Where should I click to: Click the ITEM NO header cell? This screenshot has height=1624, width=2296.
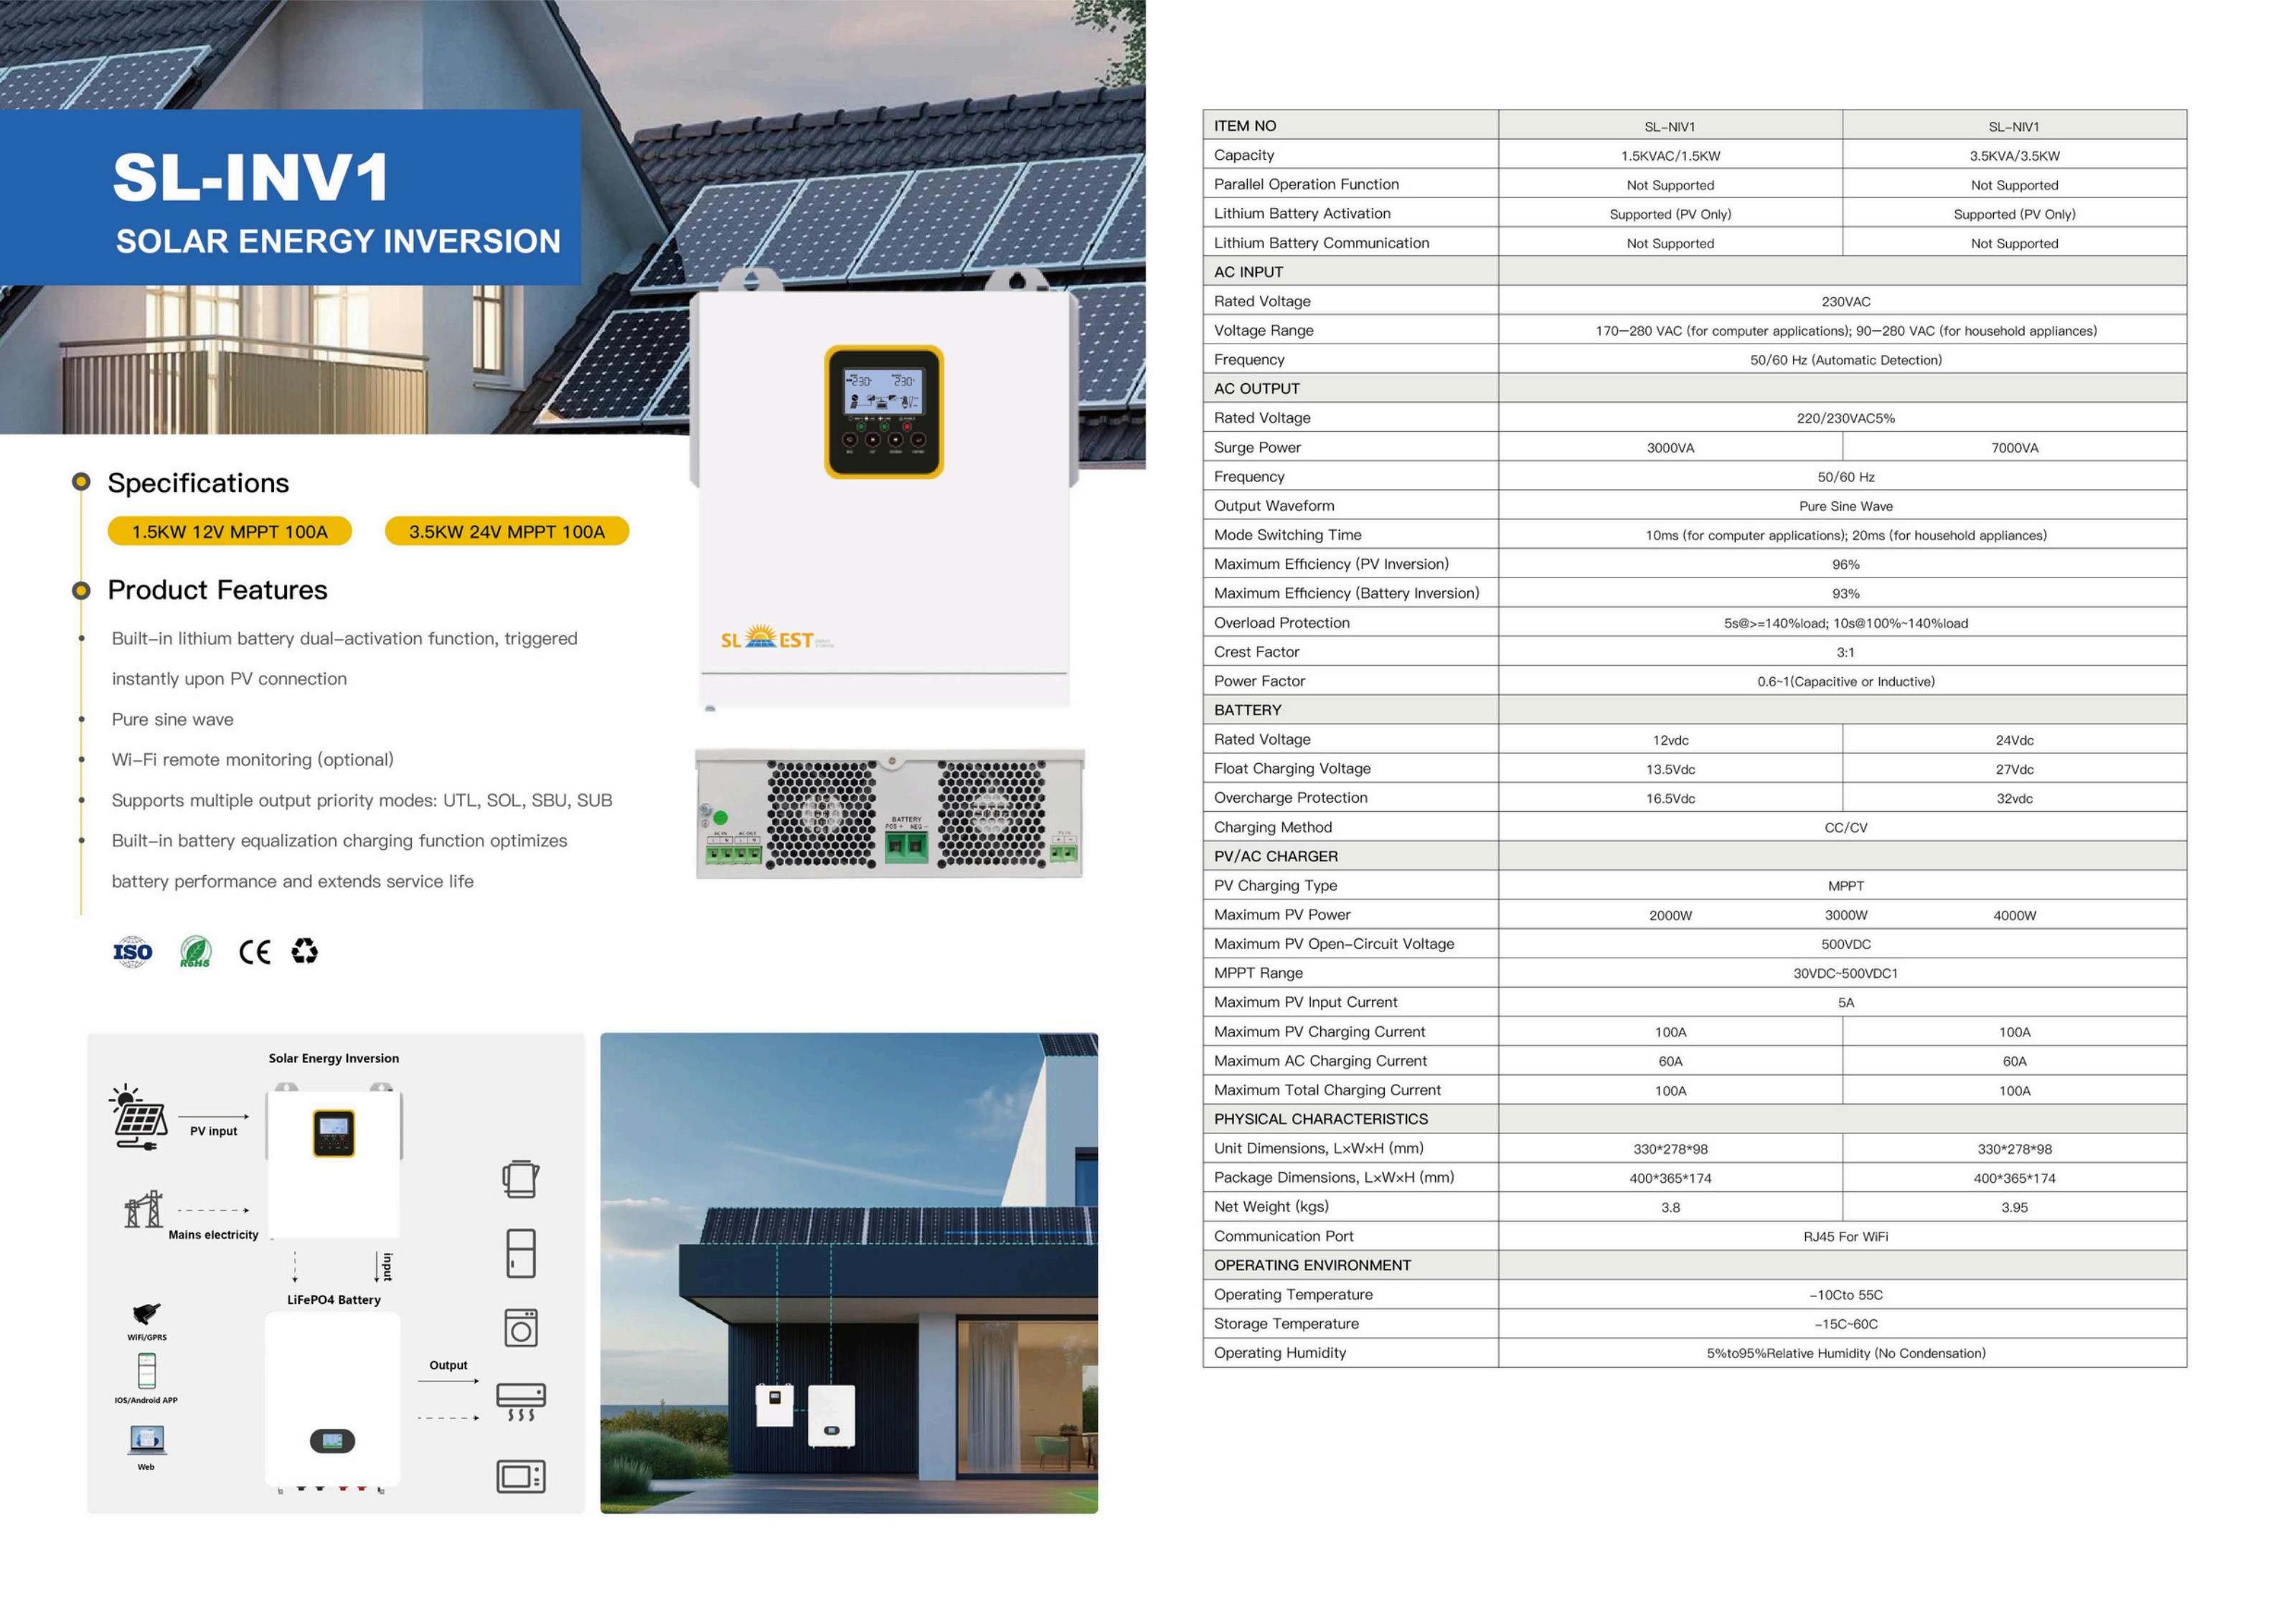tap(1350, 125)
